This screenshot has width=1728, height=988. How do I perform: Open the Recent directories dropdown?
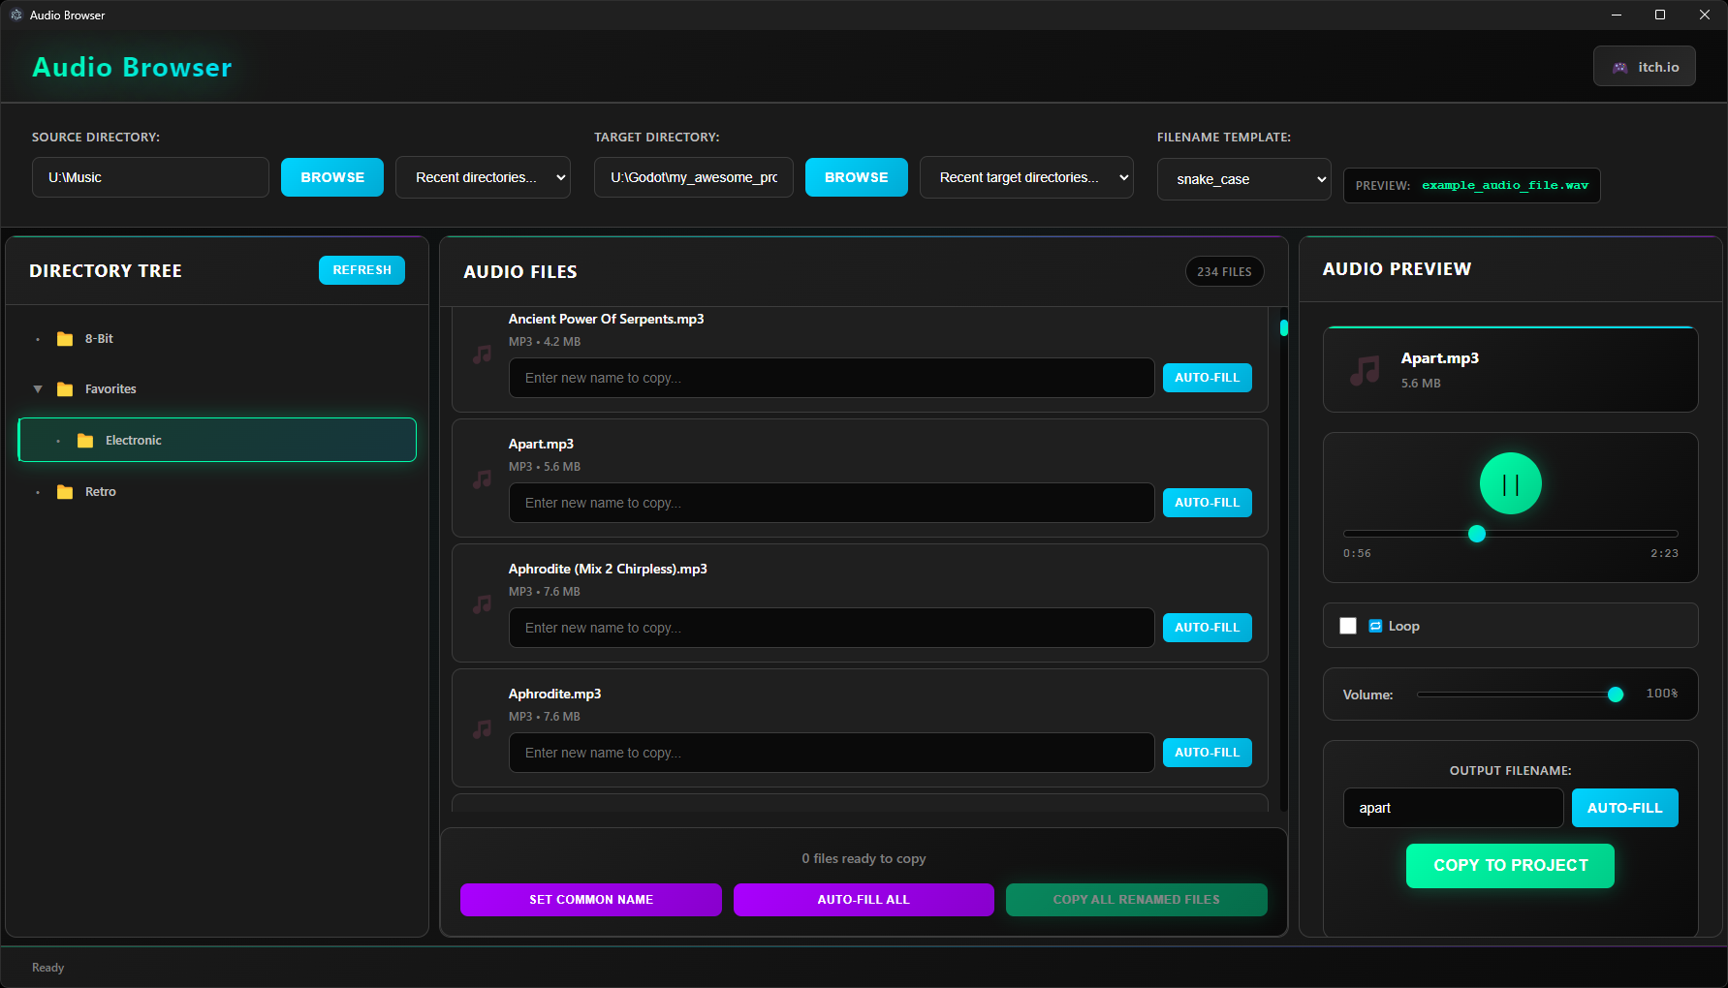pos(483,177)
